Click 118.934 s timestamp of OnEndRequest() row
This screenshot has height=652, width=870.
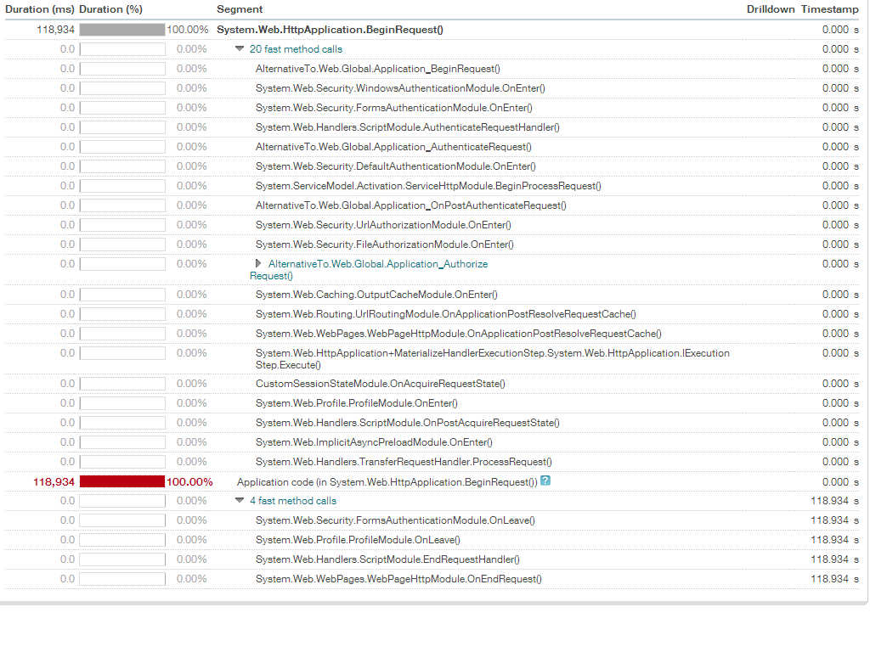click(x=834, y=578)
